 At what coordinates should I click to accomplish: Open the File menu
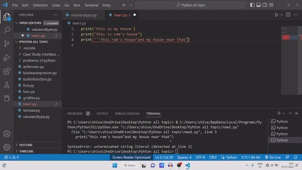tap(15, 5)
